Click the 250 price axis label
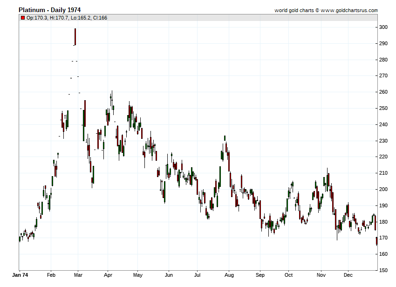The width and height of the screenshot is (396, 287). [x=383, y=108]
